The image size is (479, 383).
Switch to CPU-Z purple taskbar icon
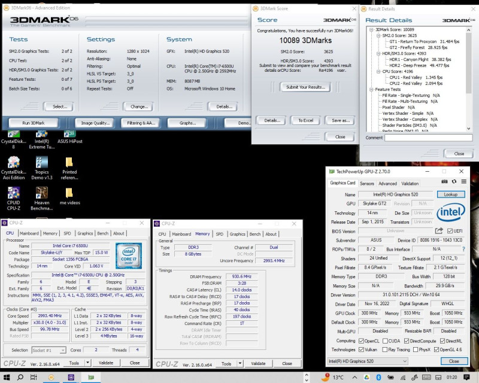click(71, 377)
